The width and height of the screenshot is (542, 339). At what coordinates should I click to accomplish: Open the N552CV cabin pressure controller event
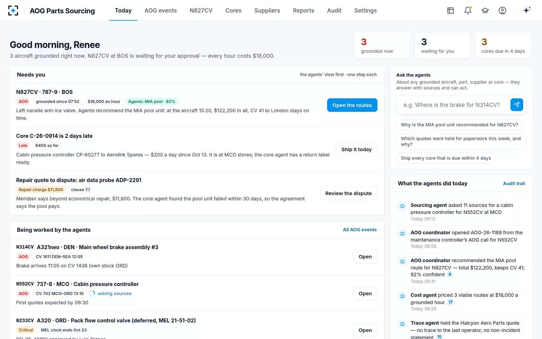(x=365, y=294)
